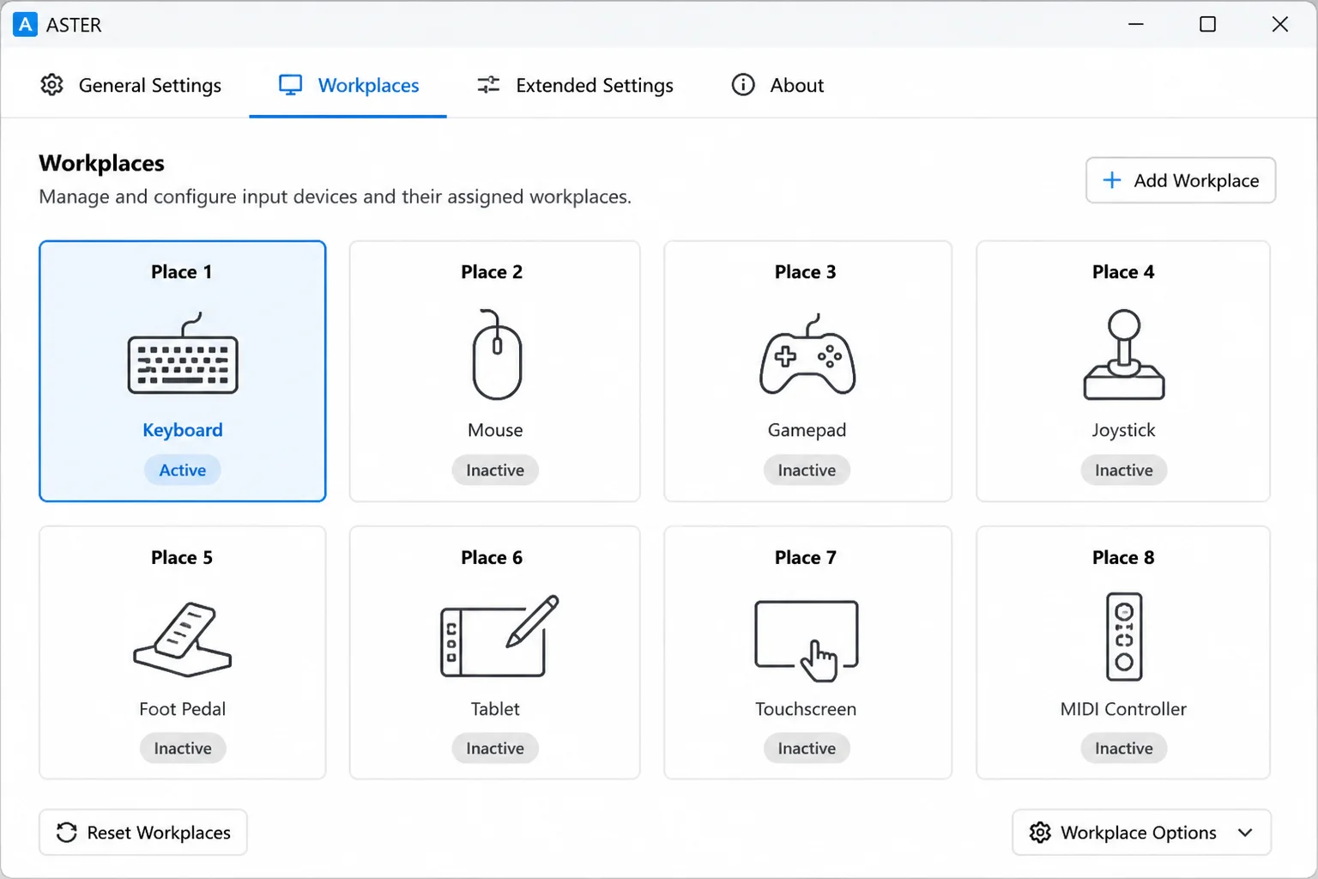Expand the Workplace Options dropdown chevron

click(1245, 833)
